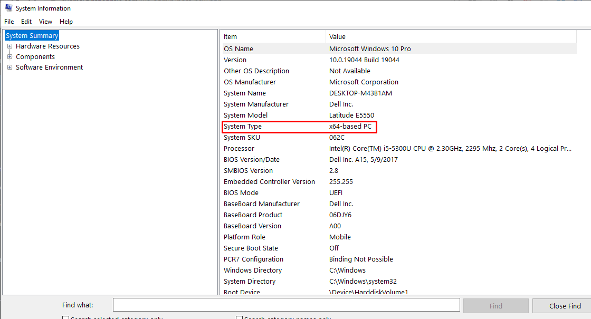
Task: Expand the Hardware Resources plus box
Action: (x=9, y=46)
